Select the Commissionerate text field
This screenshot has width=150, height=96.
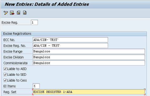[89, 63]
